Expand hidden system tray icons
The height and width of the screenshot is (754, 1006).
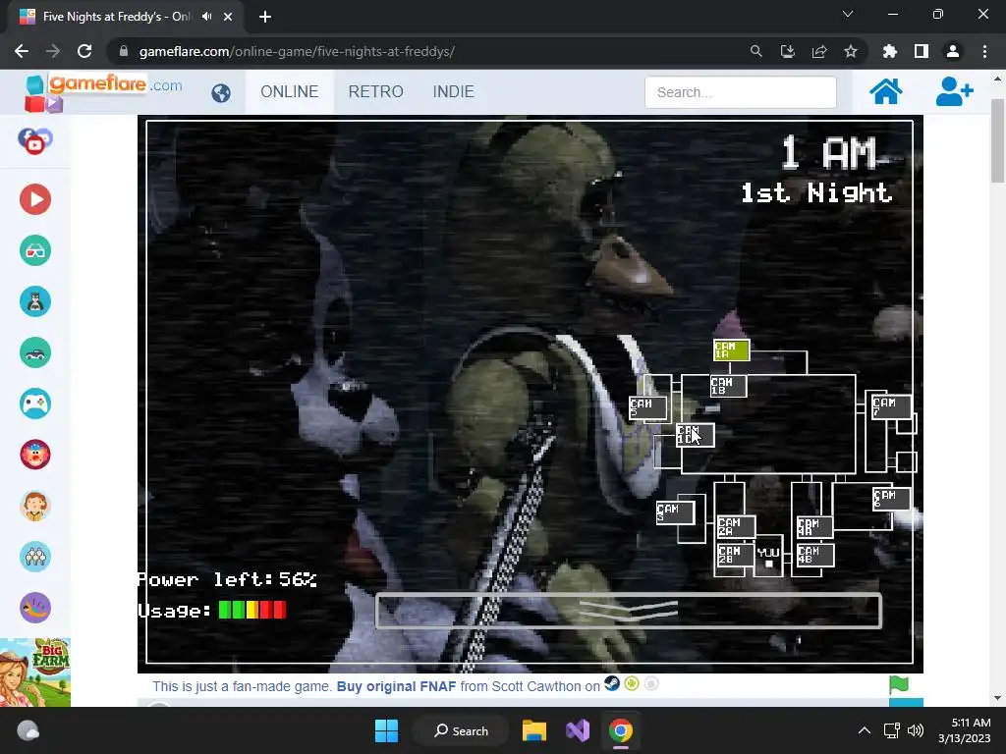[x=865, y=730]
